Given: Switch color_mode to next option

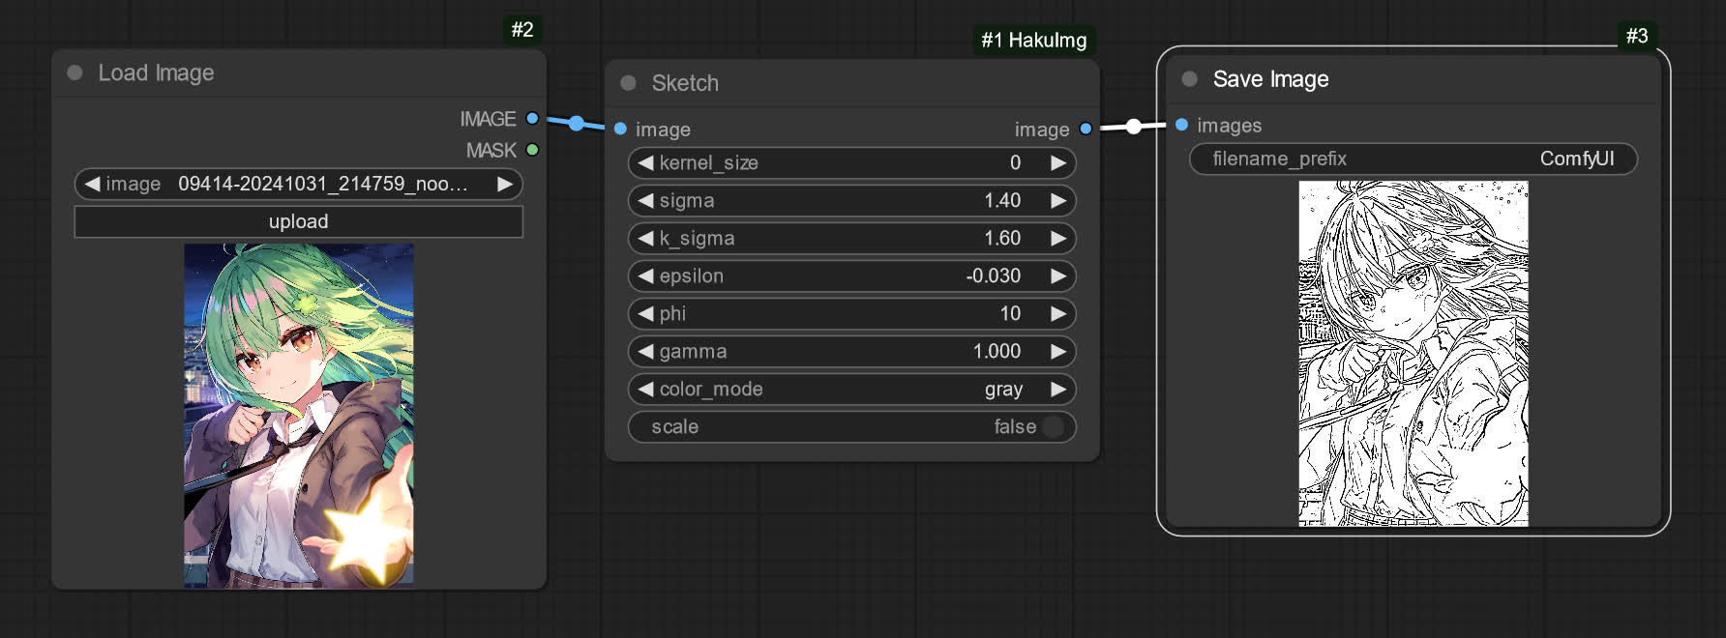Looking at the screenshot, I should 1058,389.
